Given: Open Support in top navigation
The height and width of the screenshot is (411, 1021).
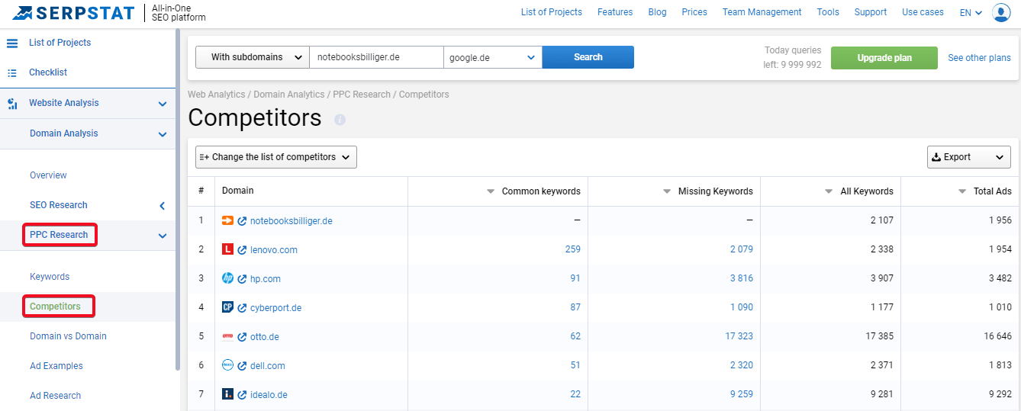Looking at the screenshot, I should click(871, 12).
